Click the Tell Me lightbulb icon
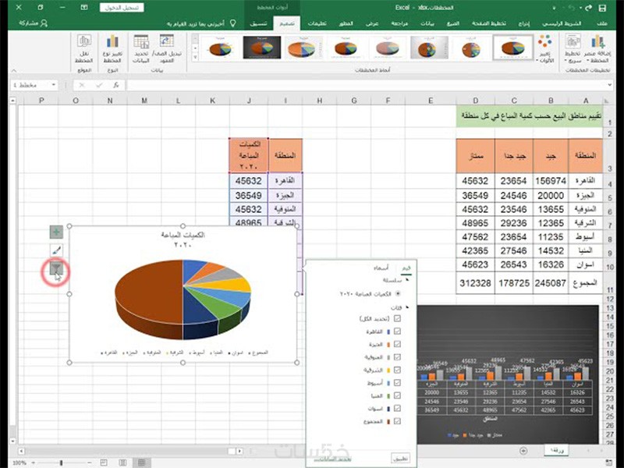This screenshot has width=624, height=468. [233, 23]
